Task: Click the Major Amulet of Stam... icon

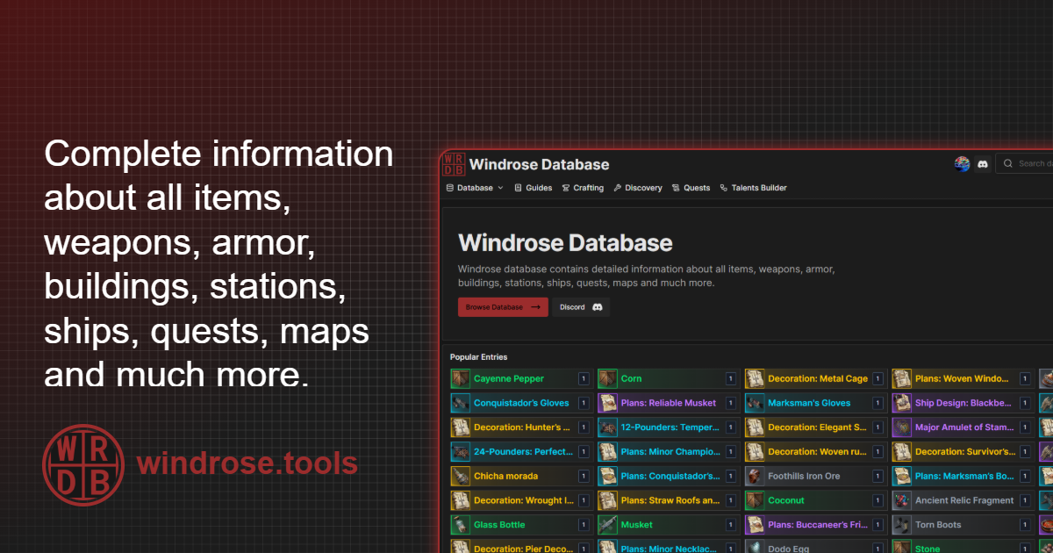Action: click(x=902, y=427)
